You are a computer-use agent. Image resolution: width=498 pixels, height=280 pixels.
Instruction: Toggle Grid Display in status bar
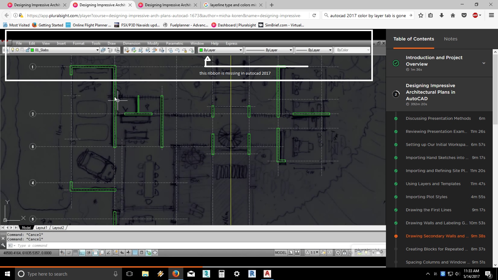coord(75,253)
